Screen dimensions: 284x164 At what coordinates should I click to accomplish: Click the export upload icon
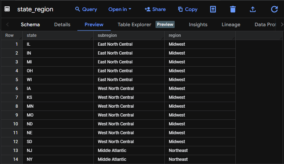pyautogui.click(x=253, y=9)
